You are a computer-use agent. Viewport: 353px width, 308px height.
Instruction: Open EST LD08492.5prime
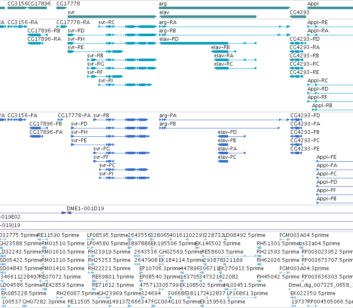pos(225,239)
